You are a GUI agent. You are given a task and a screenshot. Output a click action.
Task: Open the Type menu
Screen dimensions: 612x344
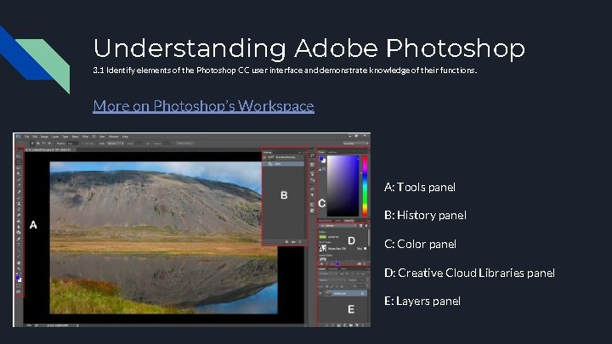click(65, 137)
